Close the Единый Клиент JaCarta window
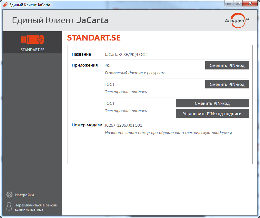Screen dimensions: 260x218 tap(250, 4)
